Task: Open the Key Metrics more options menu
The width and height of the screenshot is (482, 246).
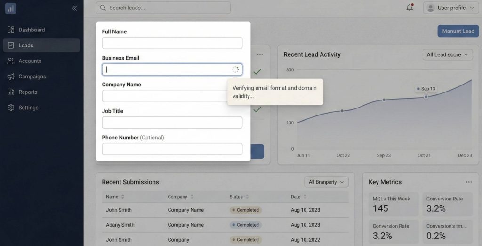Action: (x=469, y=182)
